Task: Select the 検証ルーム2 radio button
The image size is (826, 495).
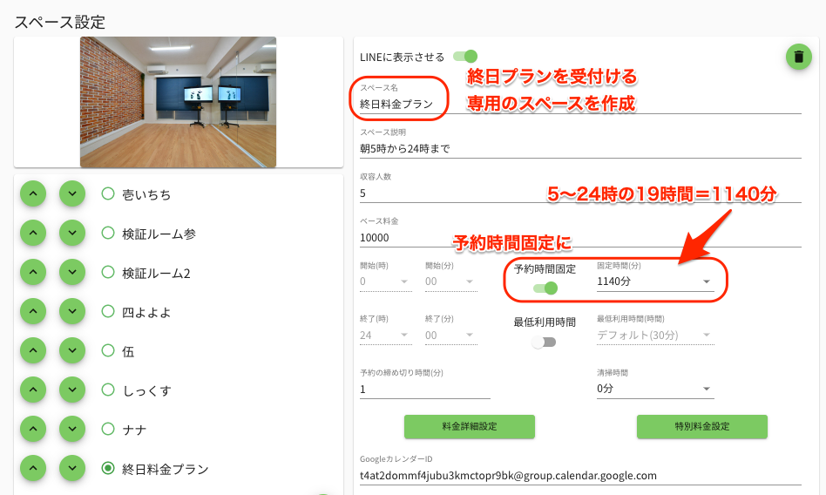Action: 108,273
